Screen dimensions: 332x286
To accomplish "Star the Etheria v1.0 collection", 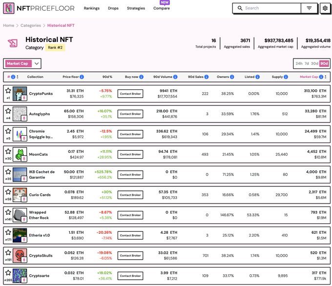I will pyautogui.click(x=8, y=232).
